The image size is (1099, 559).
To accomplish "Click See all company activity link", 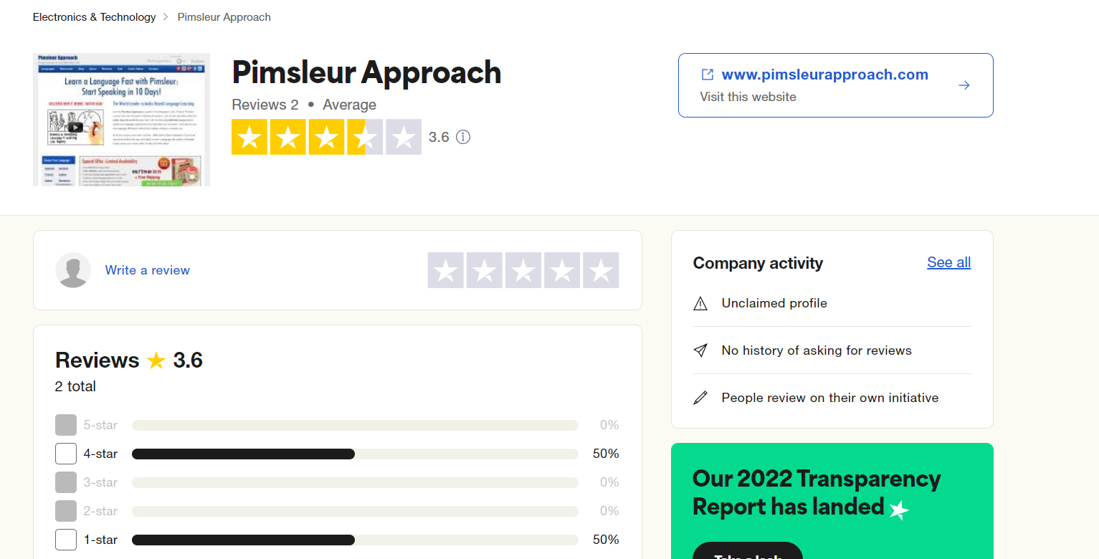I will click(x=948, y=262).
